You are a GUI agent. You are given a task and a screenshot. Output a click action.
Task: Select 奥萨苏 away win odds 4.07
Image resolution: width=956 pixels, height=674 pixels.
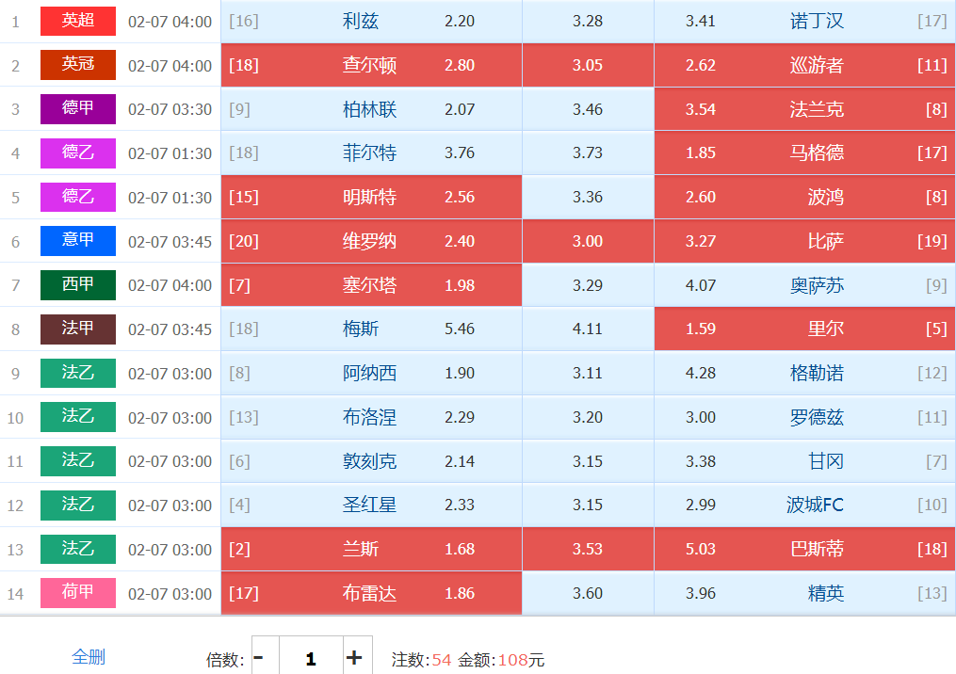(x=804, y=285)
